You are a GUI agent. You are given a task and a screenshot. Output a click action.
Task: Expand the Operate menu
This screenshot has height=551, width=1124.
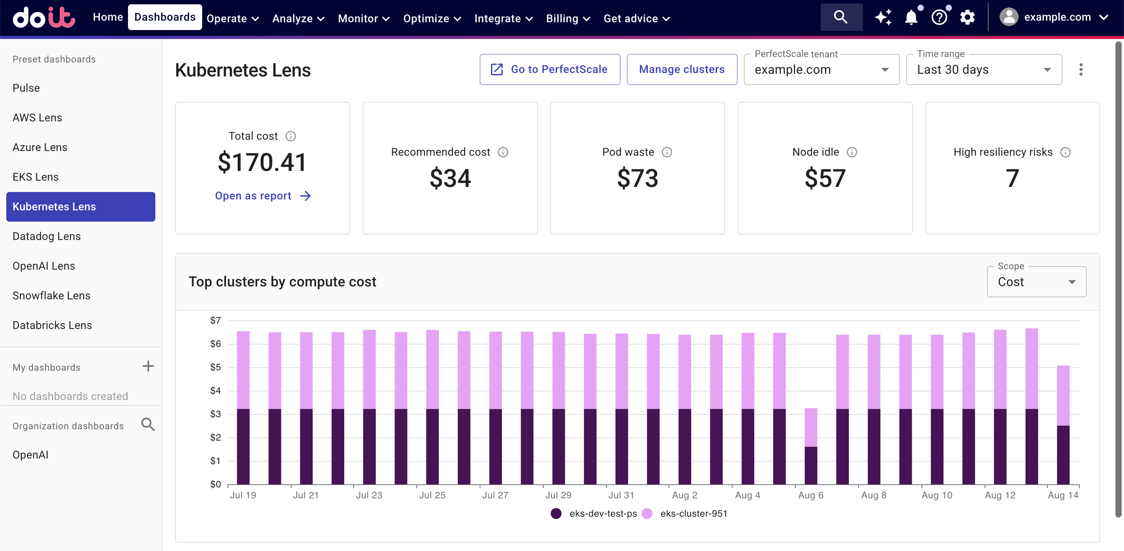233,18
